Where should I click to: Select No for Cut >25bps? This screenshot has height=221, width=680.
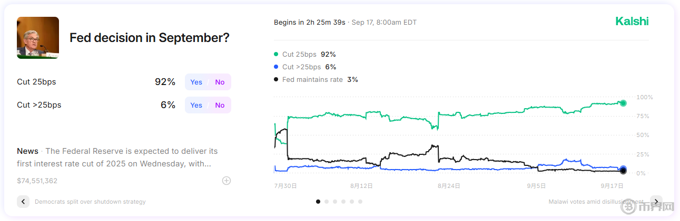pyautogui.click(x=220, y=105)
